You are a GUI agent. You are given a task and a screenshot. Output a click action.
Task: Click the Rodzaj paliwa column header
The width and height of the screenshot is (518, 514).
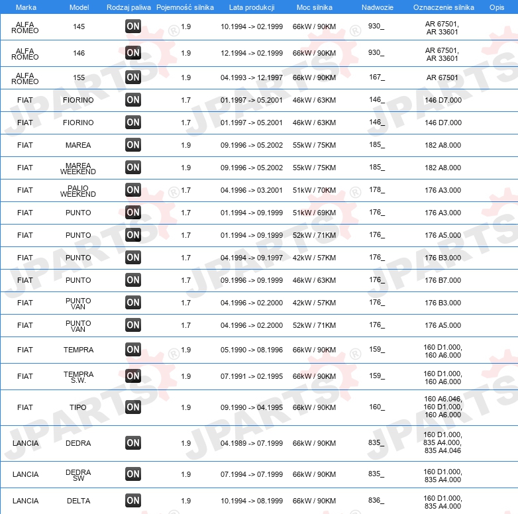click(x=129, y=7)
